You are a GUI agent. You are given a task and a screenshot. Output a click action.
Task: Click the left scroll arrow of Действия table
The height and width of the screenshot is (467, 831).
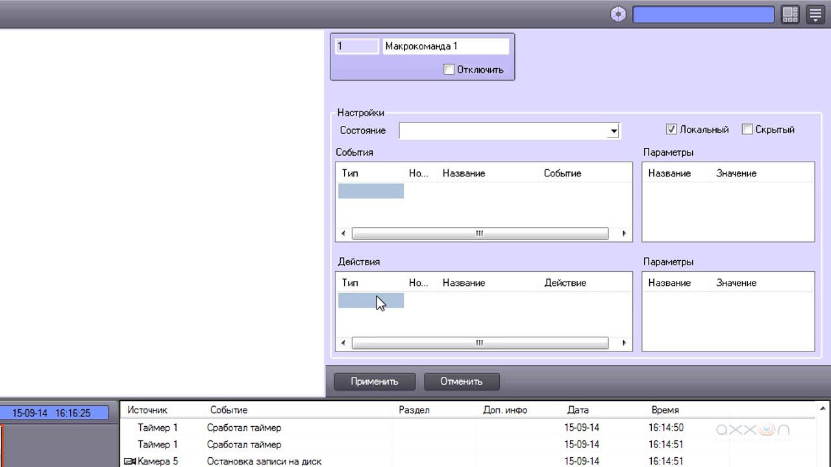point(344,343)
